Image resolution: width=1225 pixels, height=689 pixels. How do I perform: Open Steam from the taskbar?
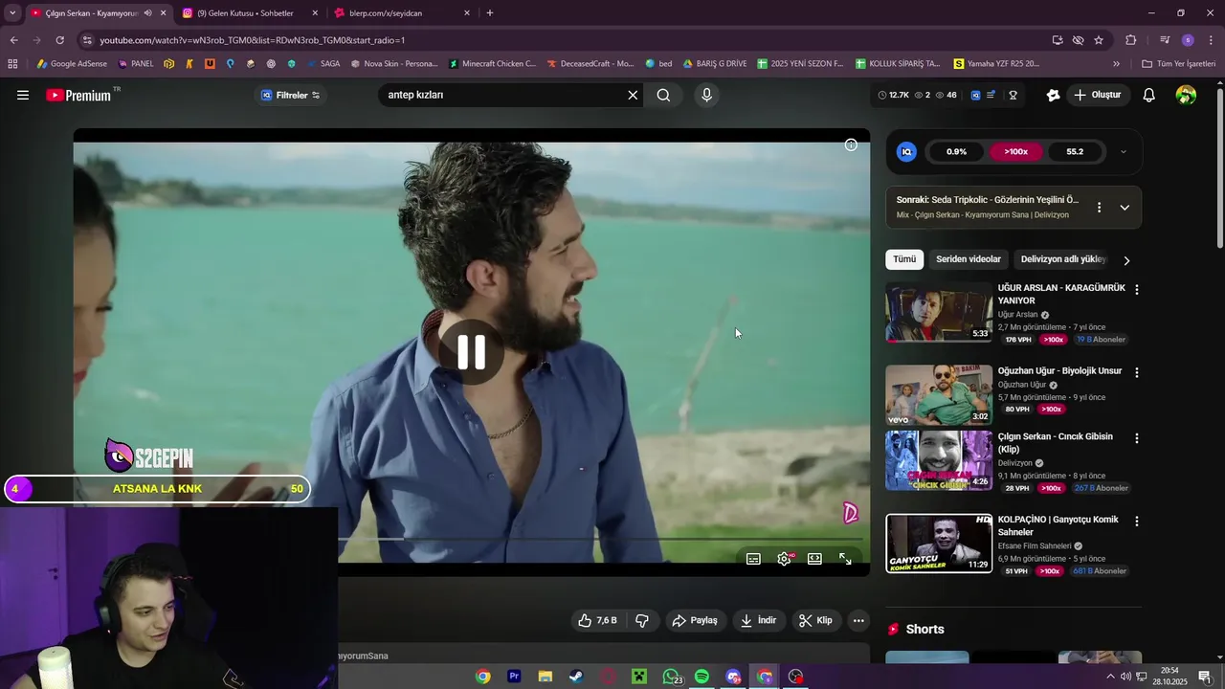(576, 677)
